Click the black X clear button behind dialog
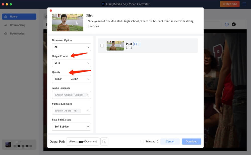Screen dimensions: 251x155 234,24
